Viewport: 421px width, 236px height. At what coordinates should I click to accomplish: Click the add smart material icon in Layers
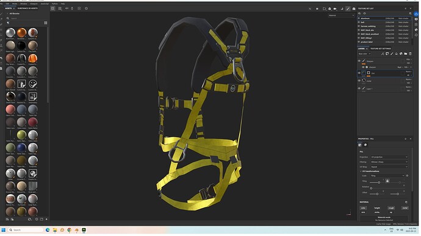(x=401, y=54)
